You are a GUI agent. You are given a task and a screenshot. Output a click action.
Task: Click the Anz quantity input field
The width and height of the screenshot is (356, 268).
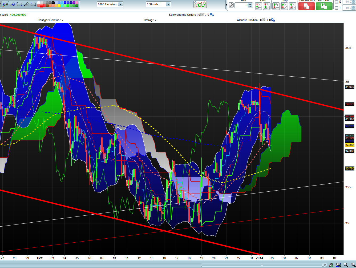[x=241, y=5]
